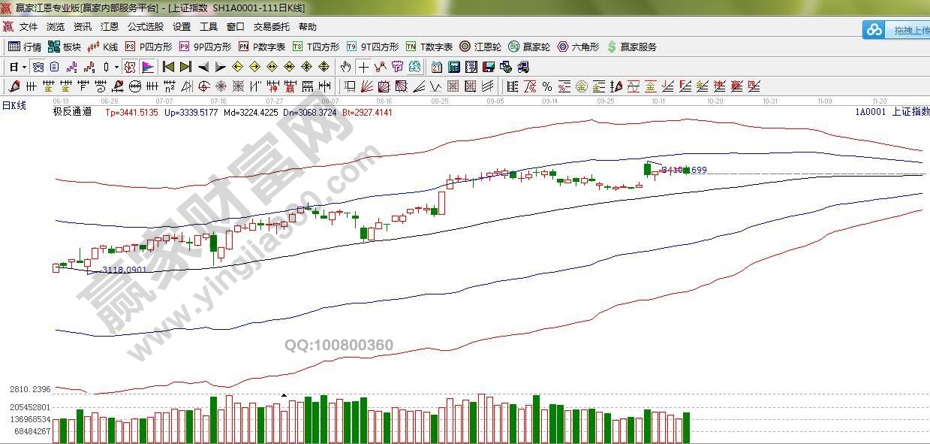Click the 行情 quotes button
The height and width of the screenshot is (444, 930).
(25, 47)
